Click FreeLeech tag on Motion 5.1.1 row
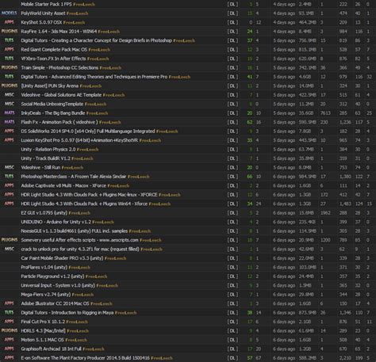The height and width of the screenshot is (362, 376). click(76, 340)
